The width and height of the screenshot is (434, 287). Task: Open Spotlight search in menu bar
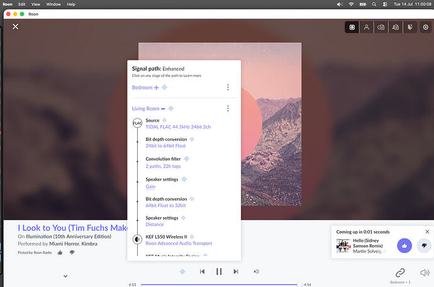tap(374, 4)
